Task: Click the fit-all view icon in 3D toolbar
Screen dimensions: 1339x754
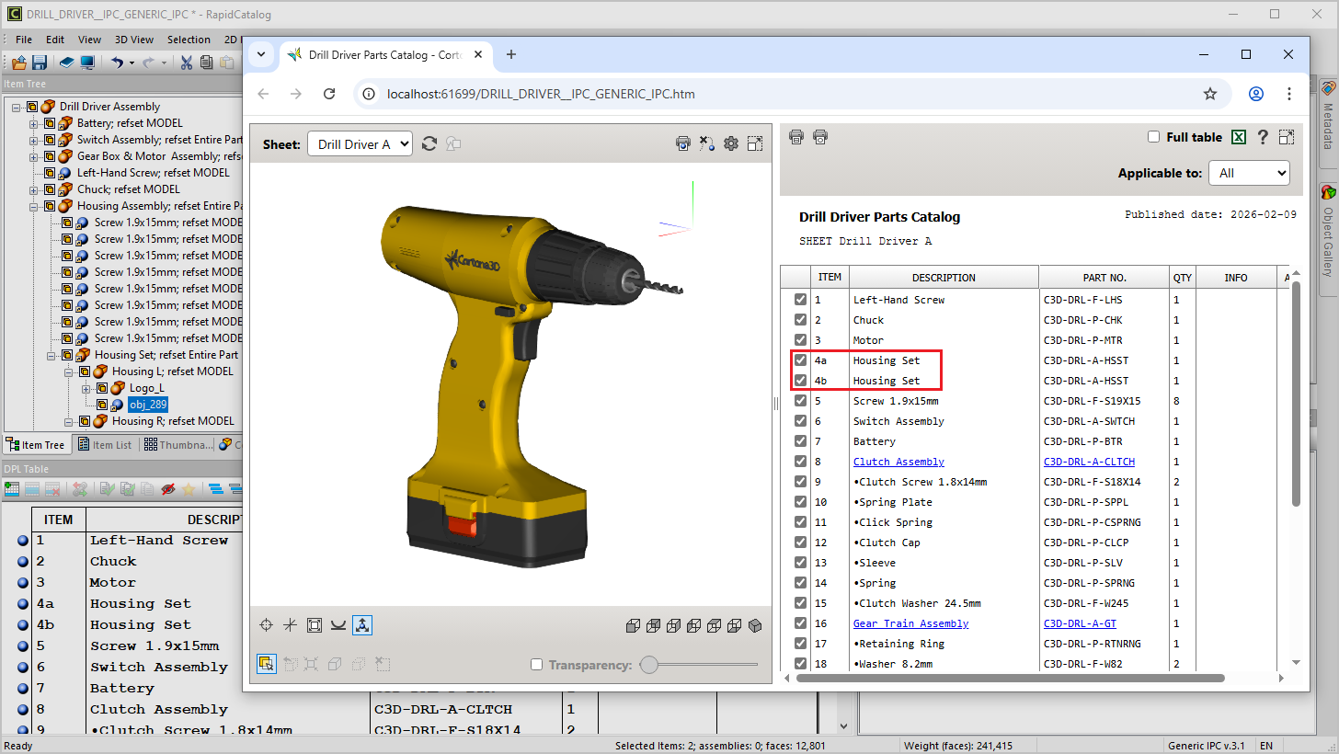Action: point(315,625)
